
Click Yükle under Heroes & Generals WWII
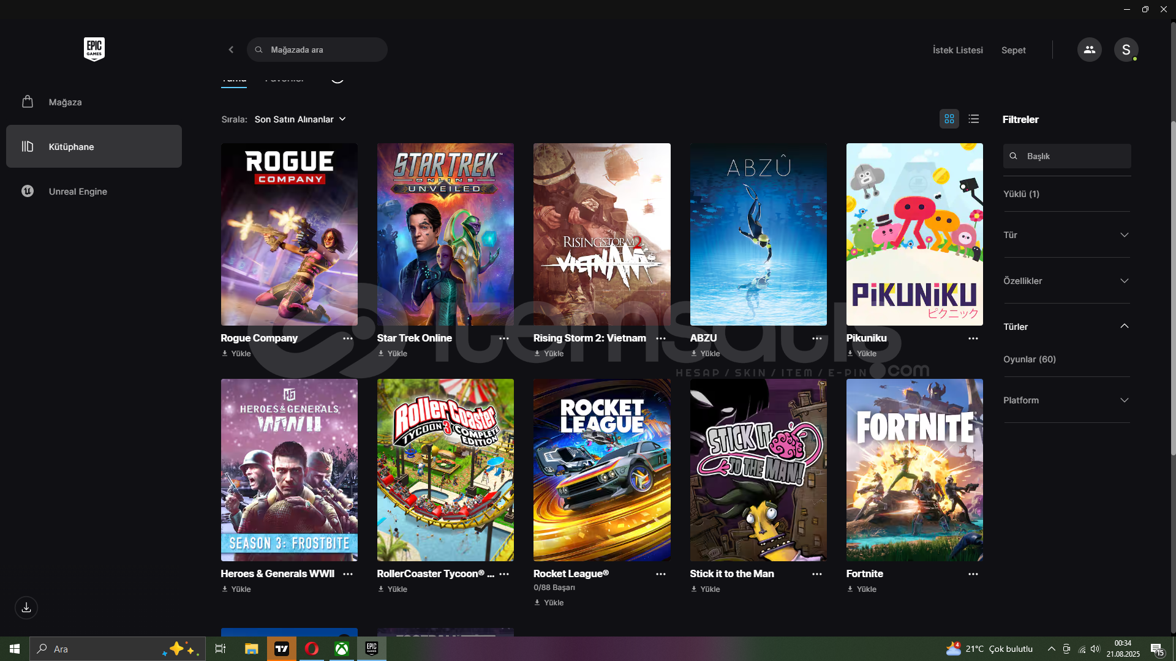tap(236, 589)
